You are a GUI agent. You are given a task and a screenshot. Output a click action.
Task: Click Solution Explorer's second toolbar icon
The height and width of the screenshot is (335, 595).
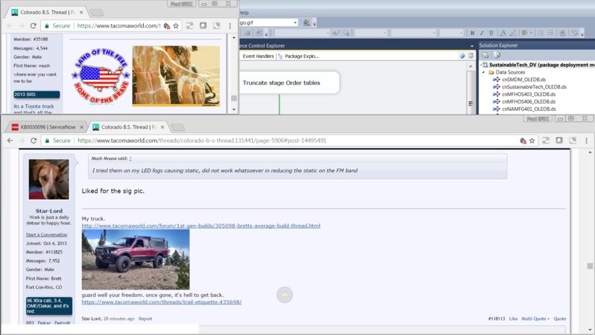tap(497, 55)
